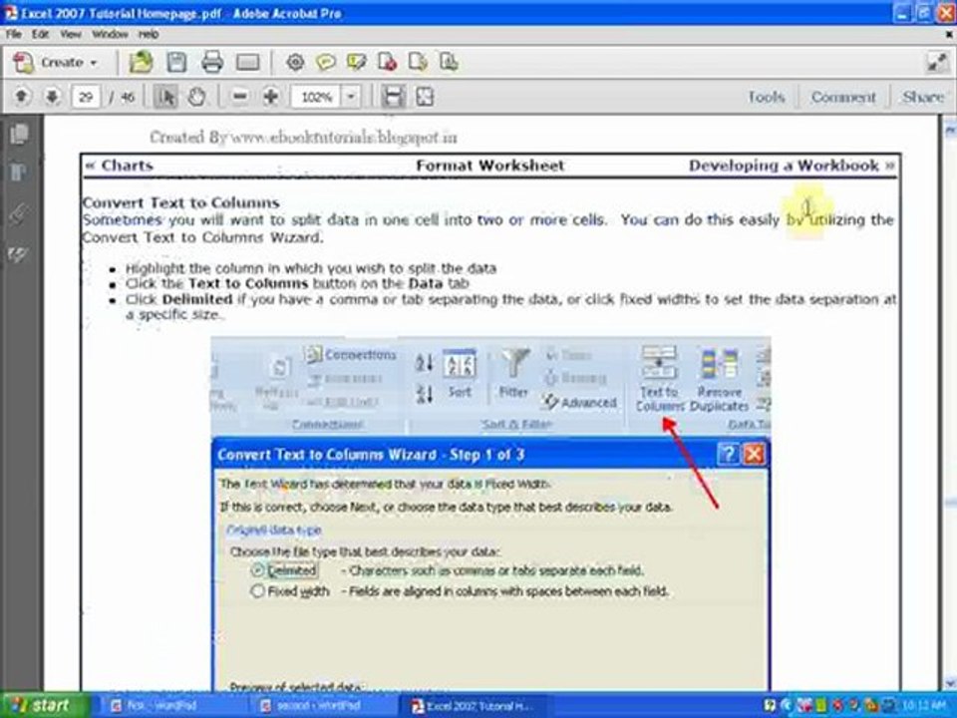Click the page number field showing 29

(86, 97)
